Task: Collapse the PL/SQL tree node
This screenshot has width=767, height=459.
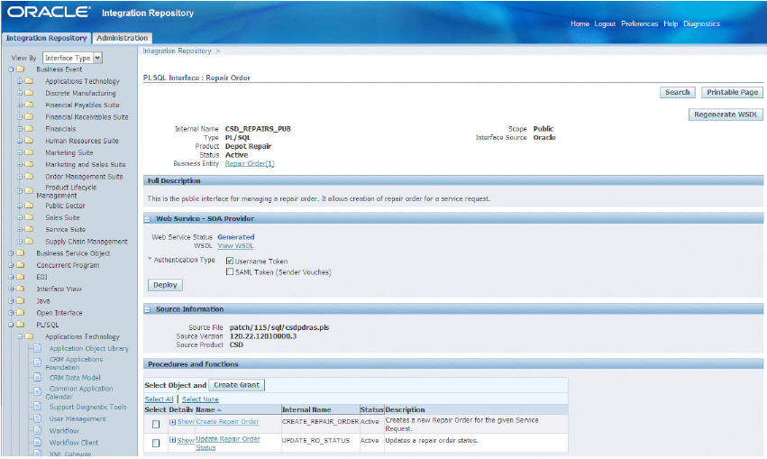Action: click(11, 325)
